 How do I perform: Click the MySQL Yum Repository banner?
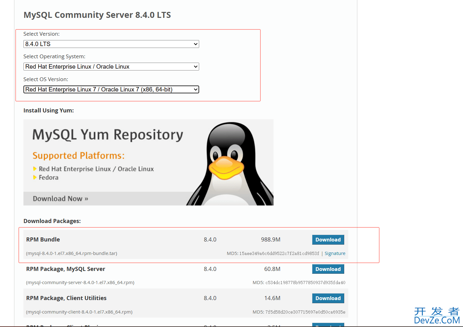pyautogui.click(x=148, y=162)
